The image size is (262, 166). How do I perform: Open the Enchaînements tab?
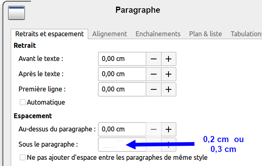158,34
